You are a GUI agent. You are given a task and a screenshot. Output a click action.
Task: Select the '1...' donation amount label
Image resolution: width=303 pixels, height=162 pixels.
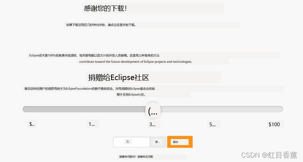(92, 124)
